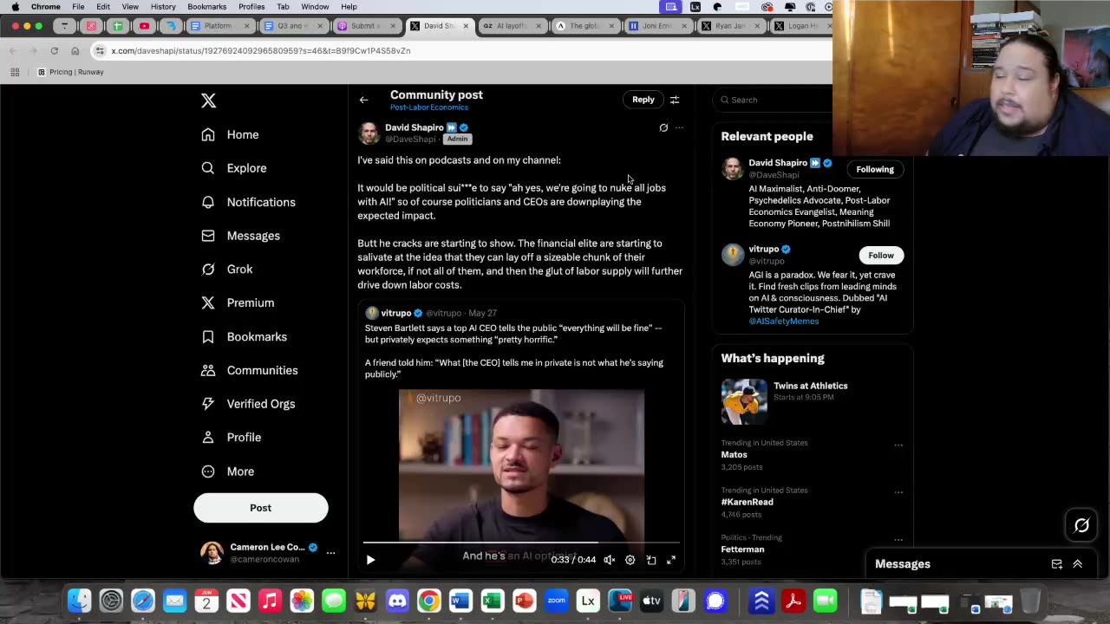The width and height of the screenshot is (1110, 624).
Task: Compose new message in Messages drawer
Action: click(1057, 564)
